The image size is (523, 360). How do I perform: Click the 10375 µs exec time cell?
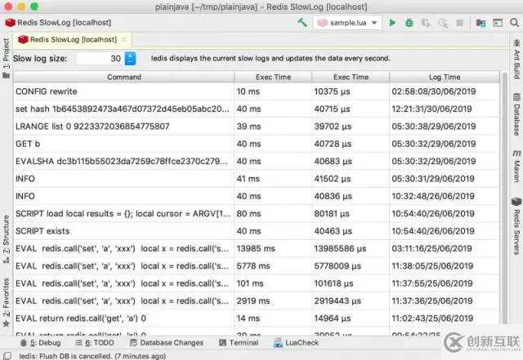coord(351,91)
